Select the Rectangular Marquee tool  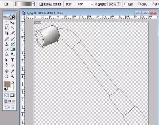7,23
